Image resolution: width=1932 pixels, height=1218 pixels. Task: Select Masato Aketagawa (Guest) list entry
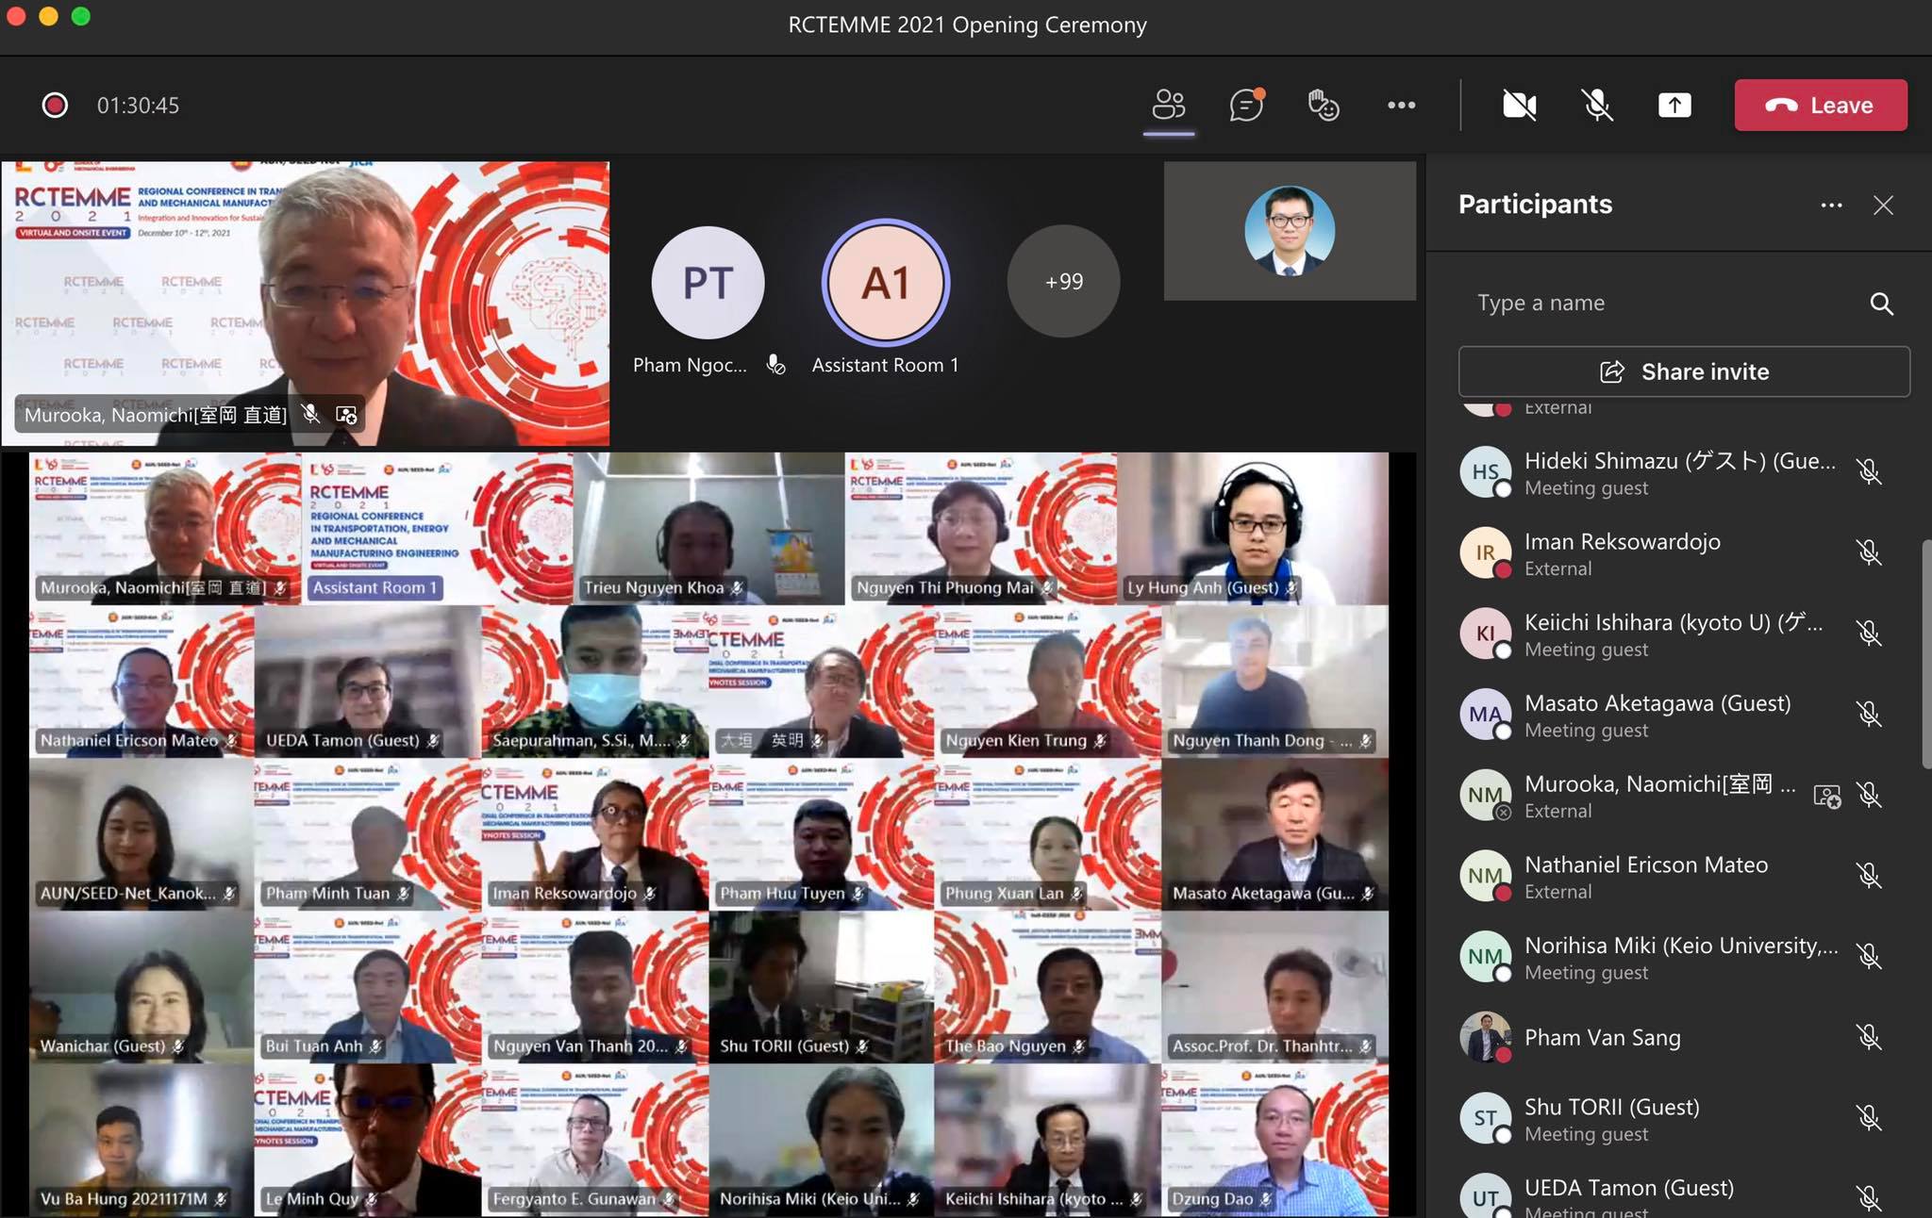[1657, 715]
